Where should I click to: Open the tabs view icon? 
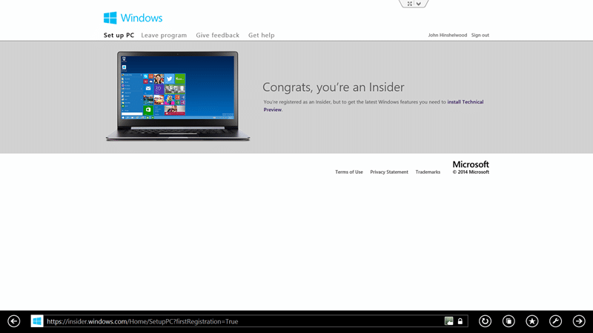coord(508,321)
